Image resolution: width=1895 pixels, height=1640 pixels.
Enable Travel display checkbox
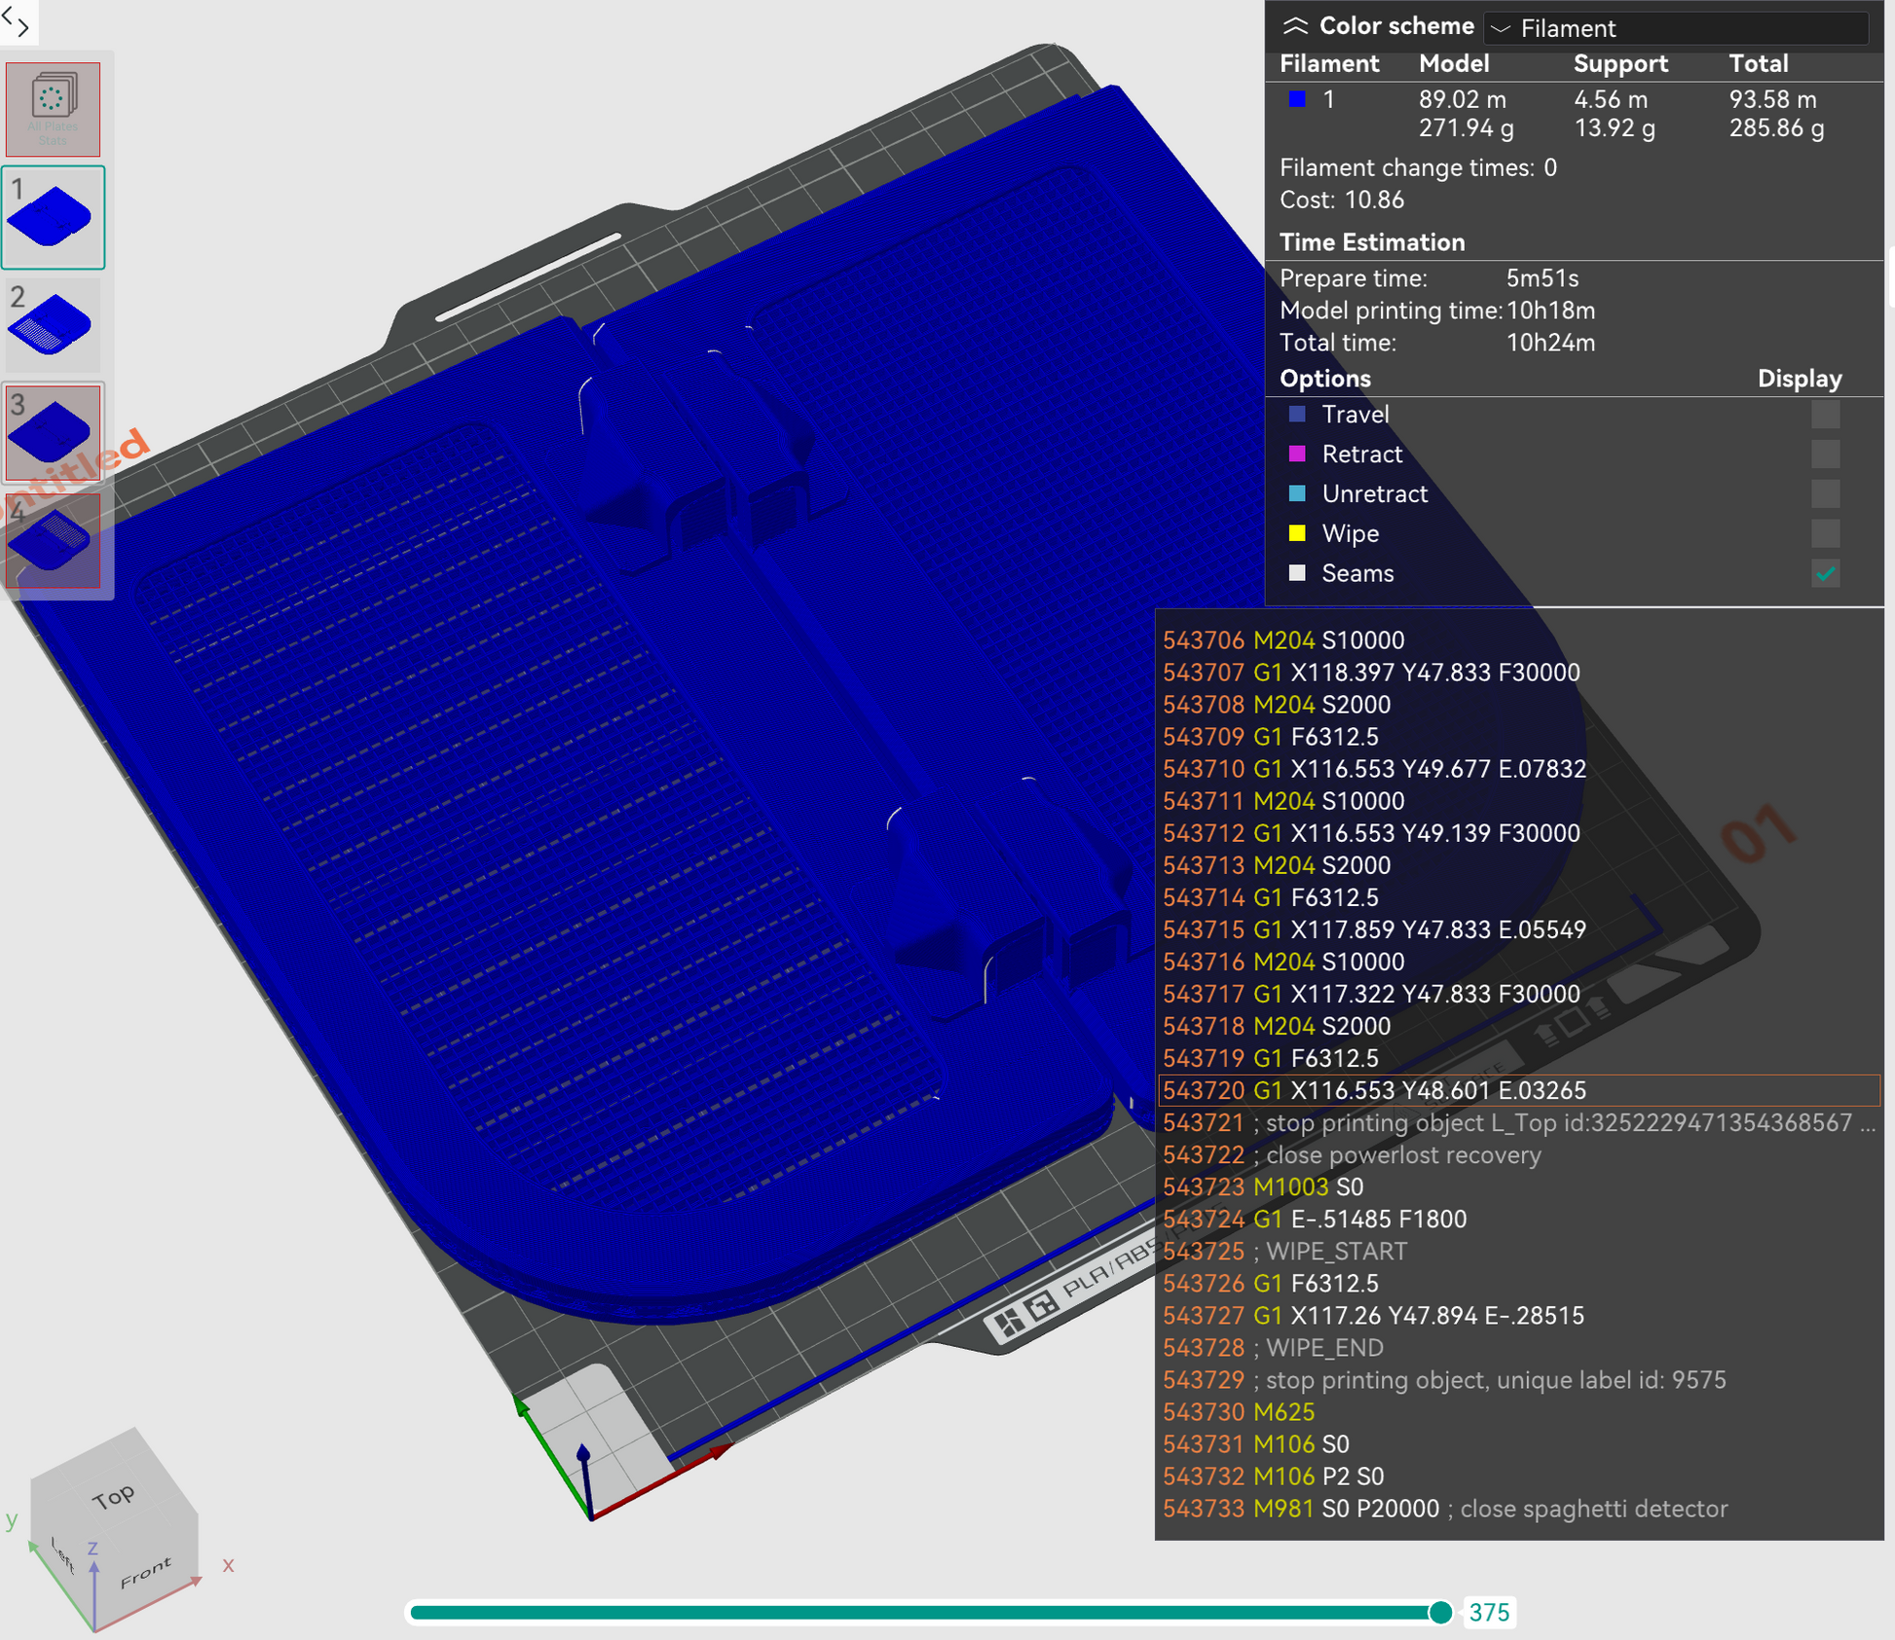(x=1824, y=415)
